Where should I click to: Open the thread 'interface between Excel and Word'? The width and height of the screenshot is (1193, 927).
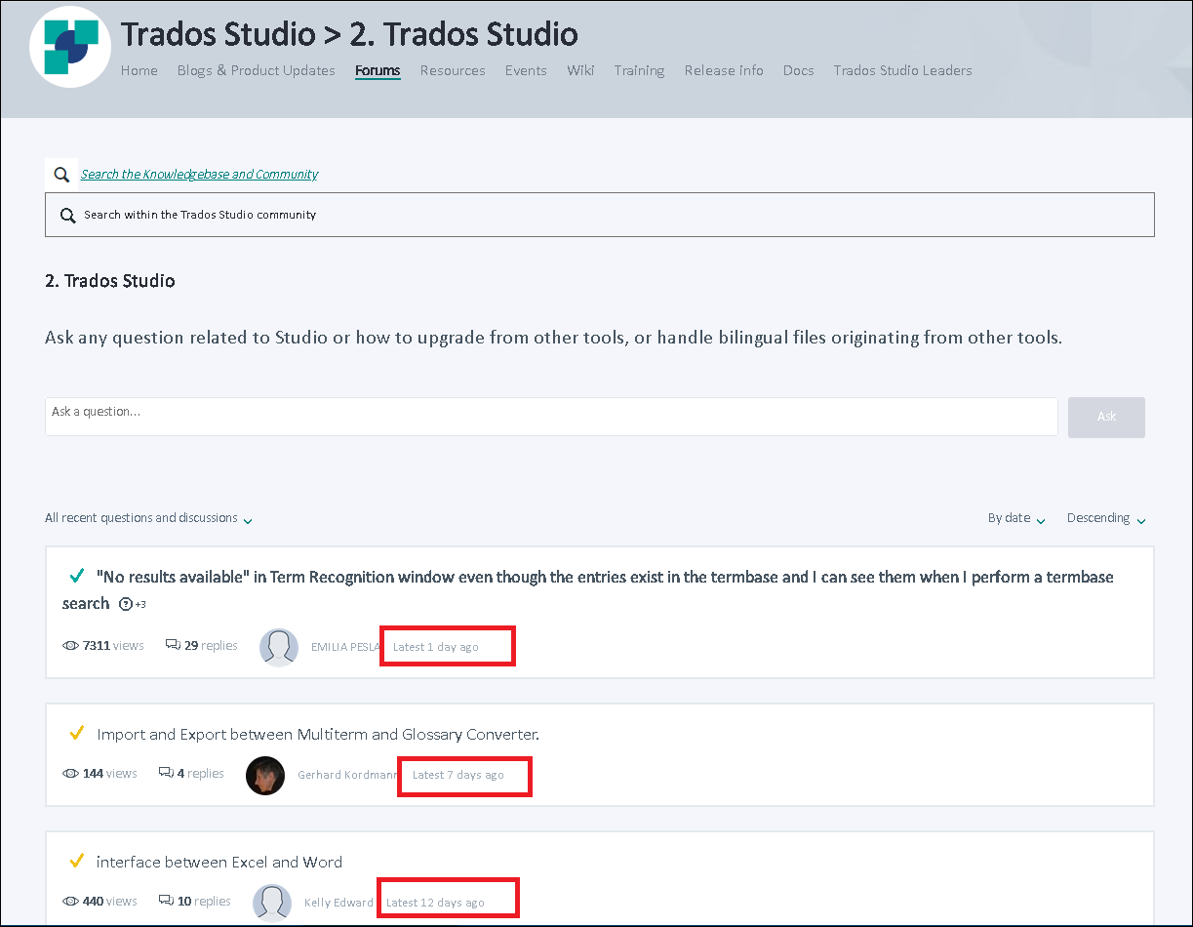pyautogui.click(x=219, y=862)
